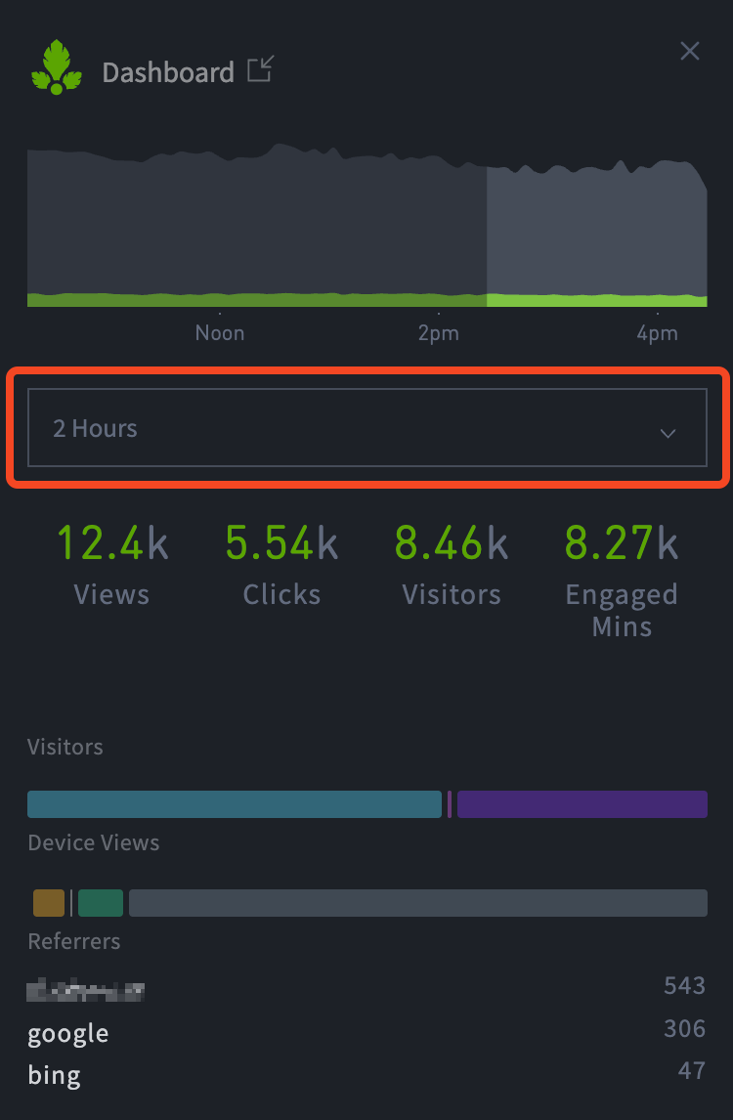Click the green Parsely leaf logo
This screenshot has height=1120, width=733.
point(57,67)
